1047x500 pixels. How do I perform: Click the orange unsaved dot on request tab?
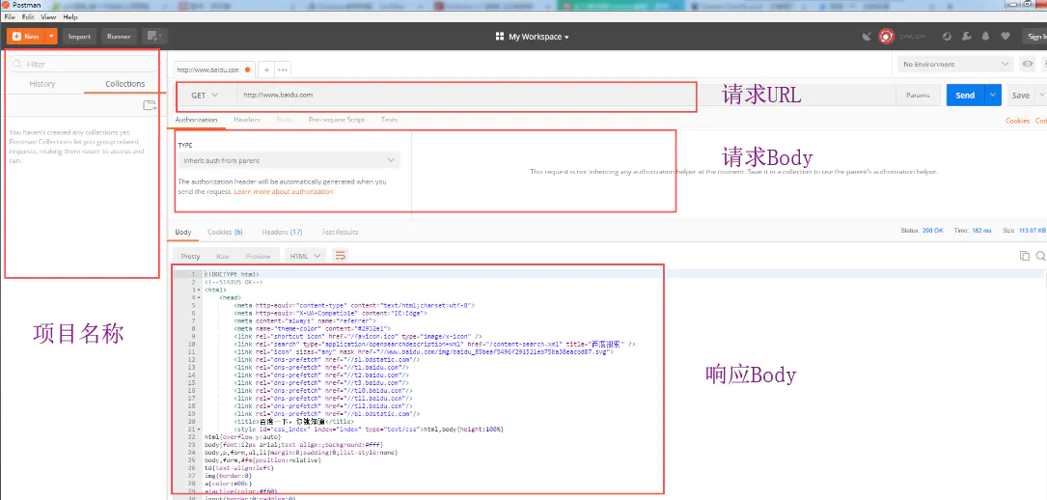(x=248, y=69)
